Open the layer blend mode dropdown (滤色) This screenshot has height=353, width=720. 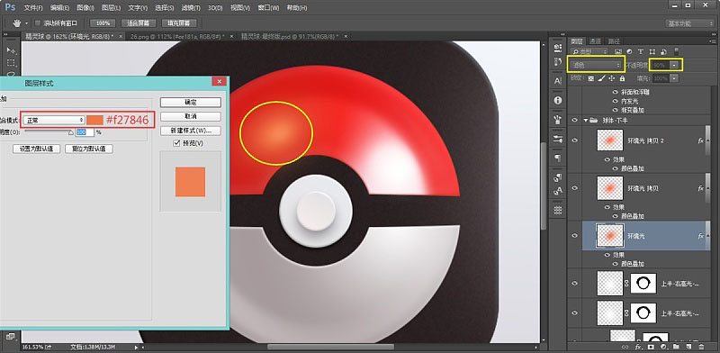click(x=596, y=65)
